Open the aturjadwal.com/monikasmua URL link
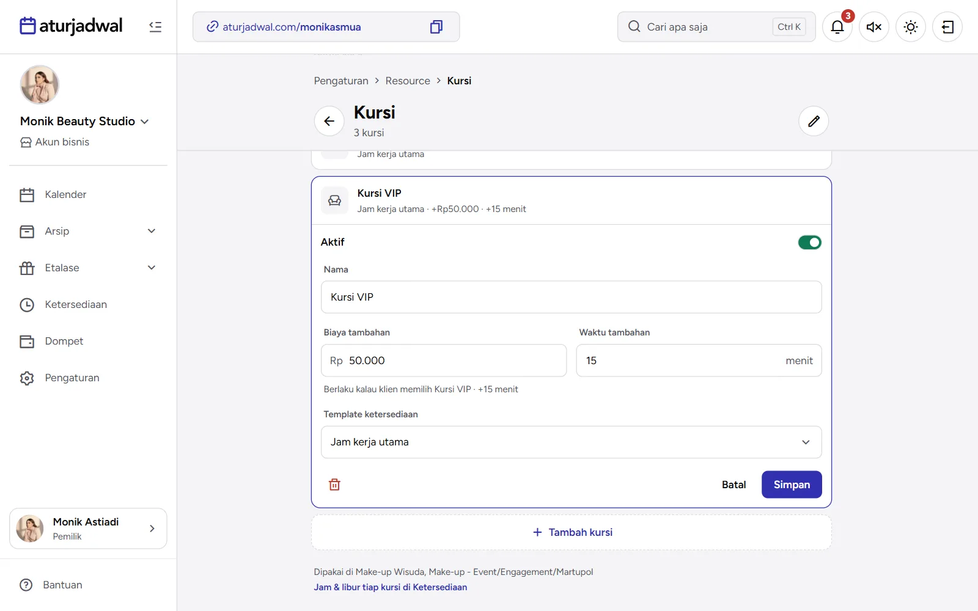Image resolution: width=978 pixels, height=611 pixels. tap(292, 27)
